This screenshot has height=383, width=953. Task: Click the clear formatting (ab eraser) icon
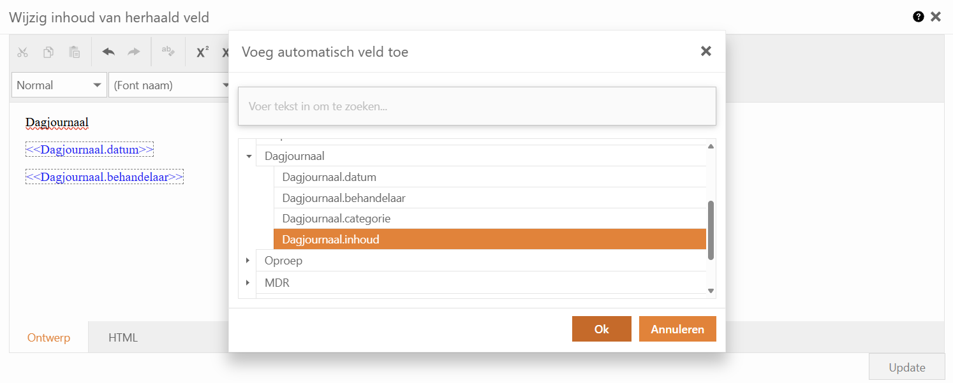click(x=168, y=52)
